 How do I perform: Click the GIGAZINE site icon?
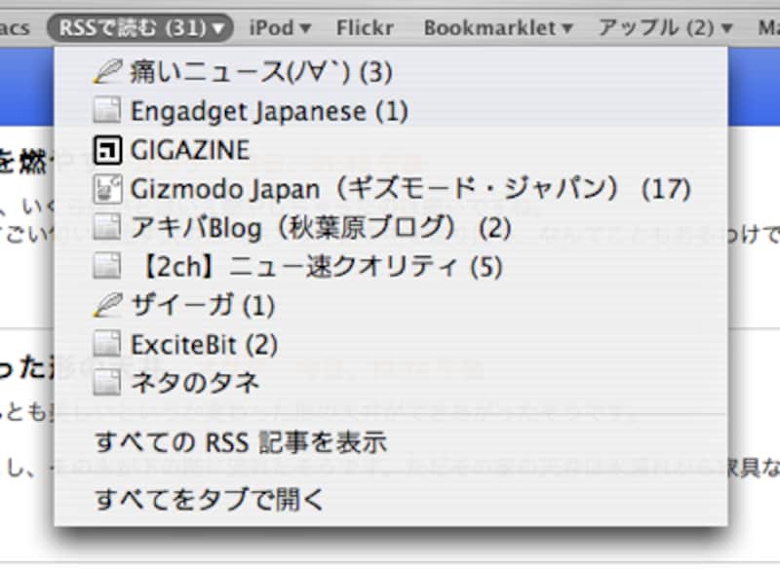(107, 149)
